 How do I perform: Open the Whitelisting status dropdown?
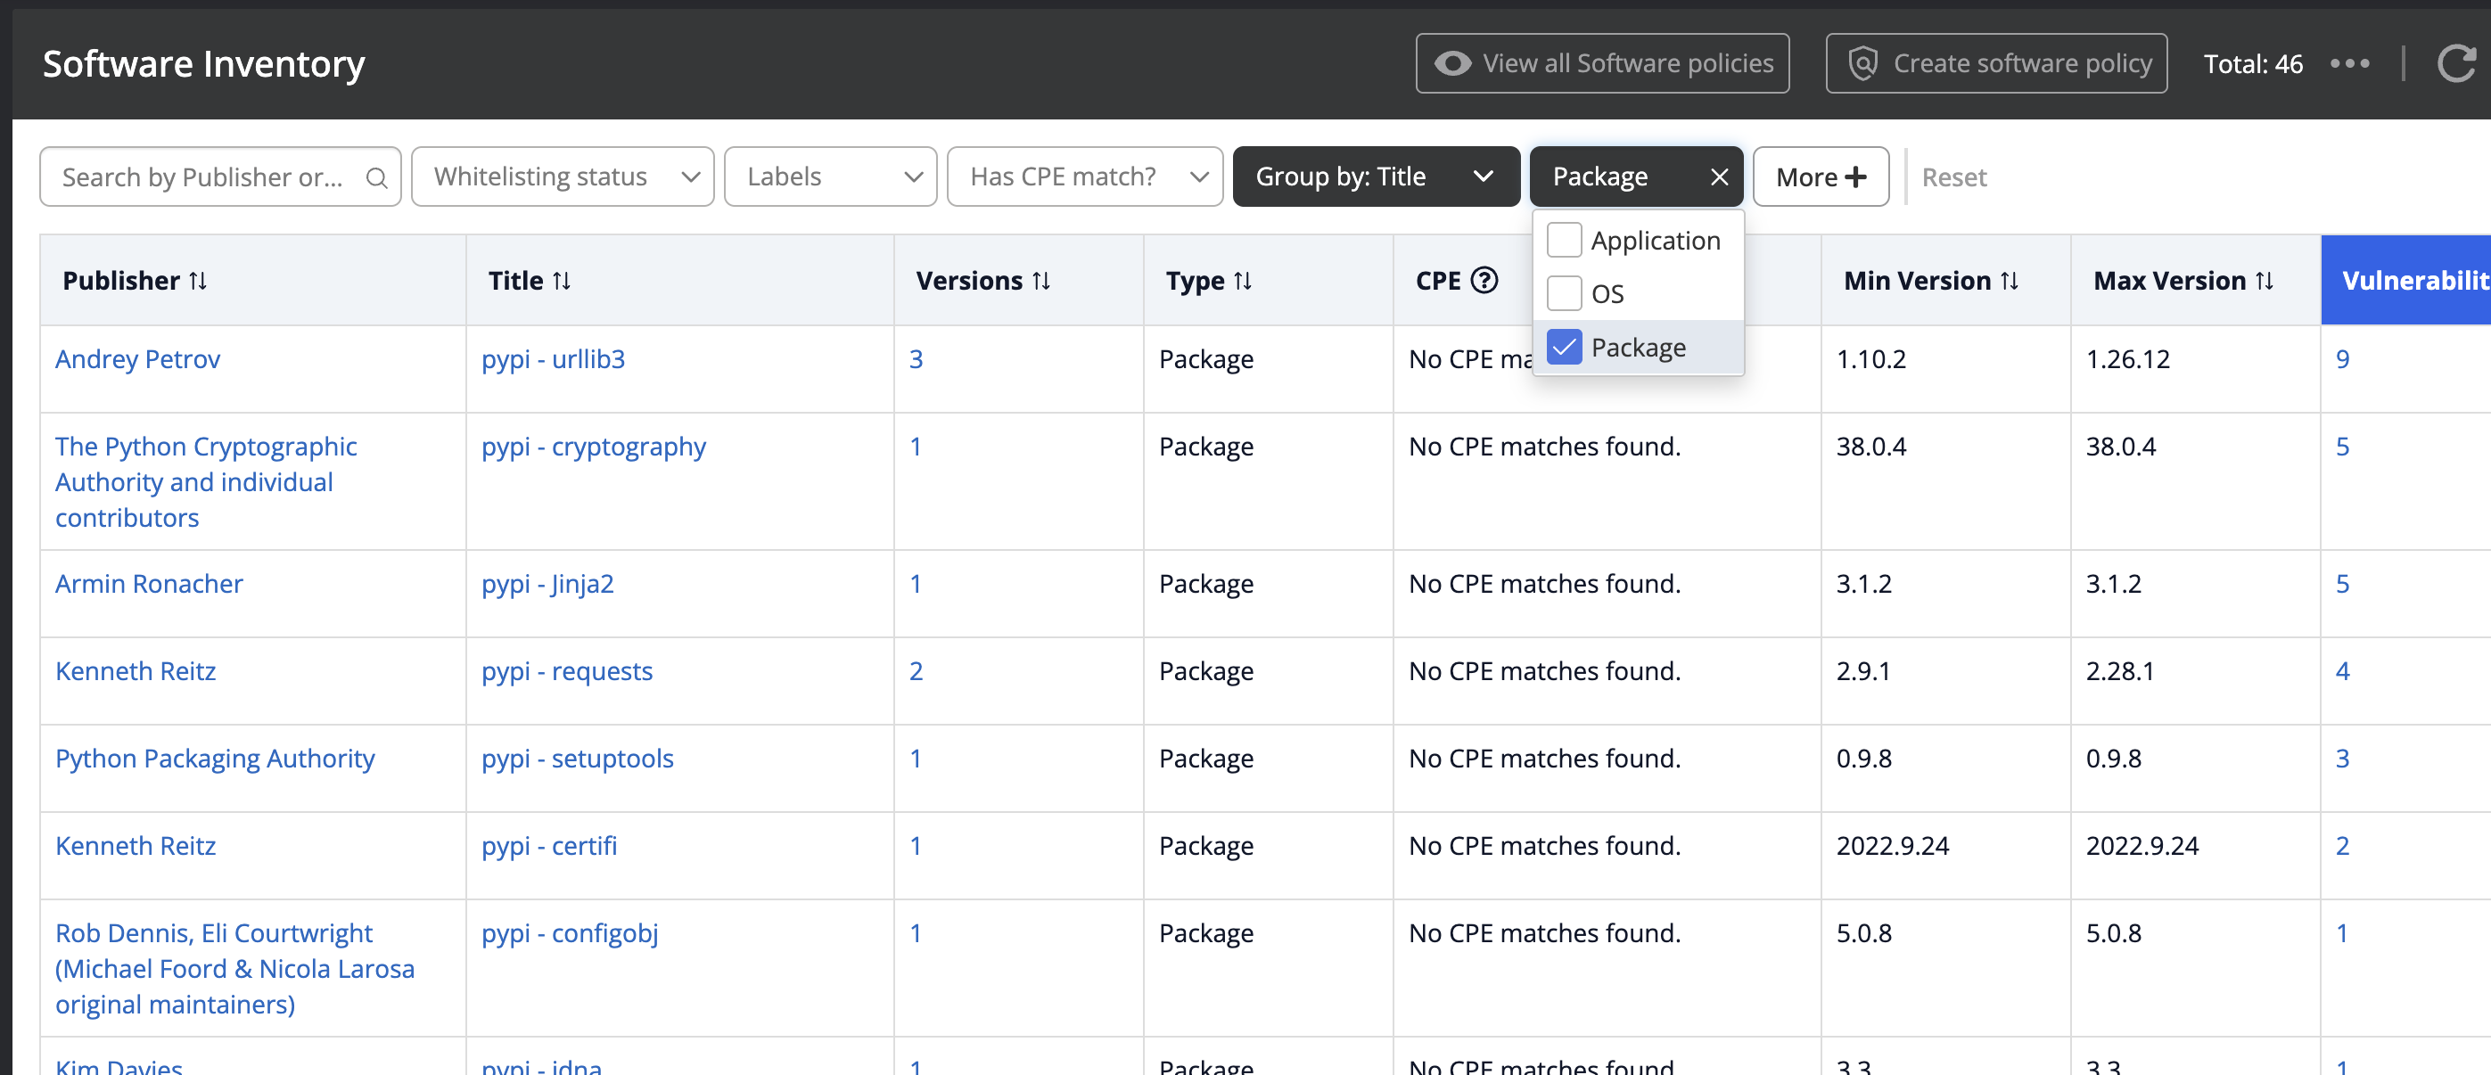tap(562, 176)
